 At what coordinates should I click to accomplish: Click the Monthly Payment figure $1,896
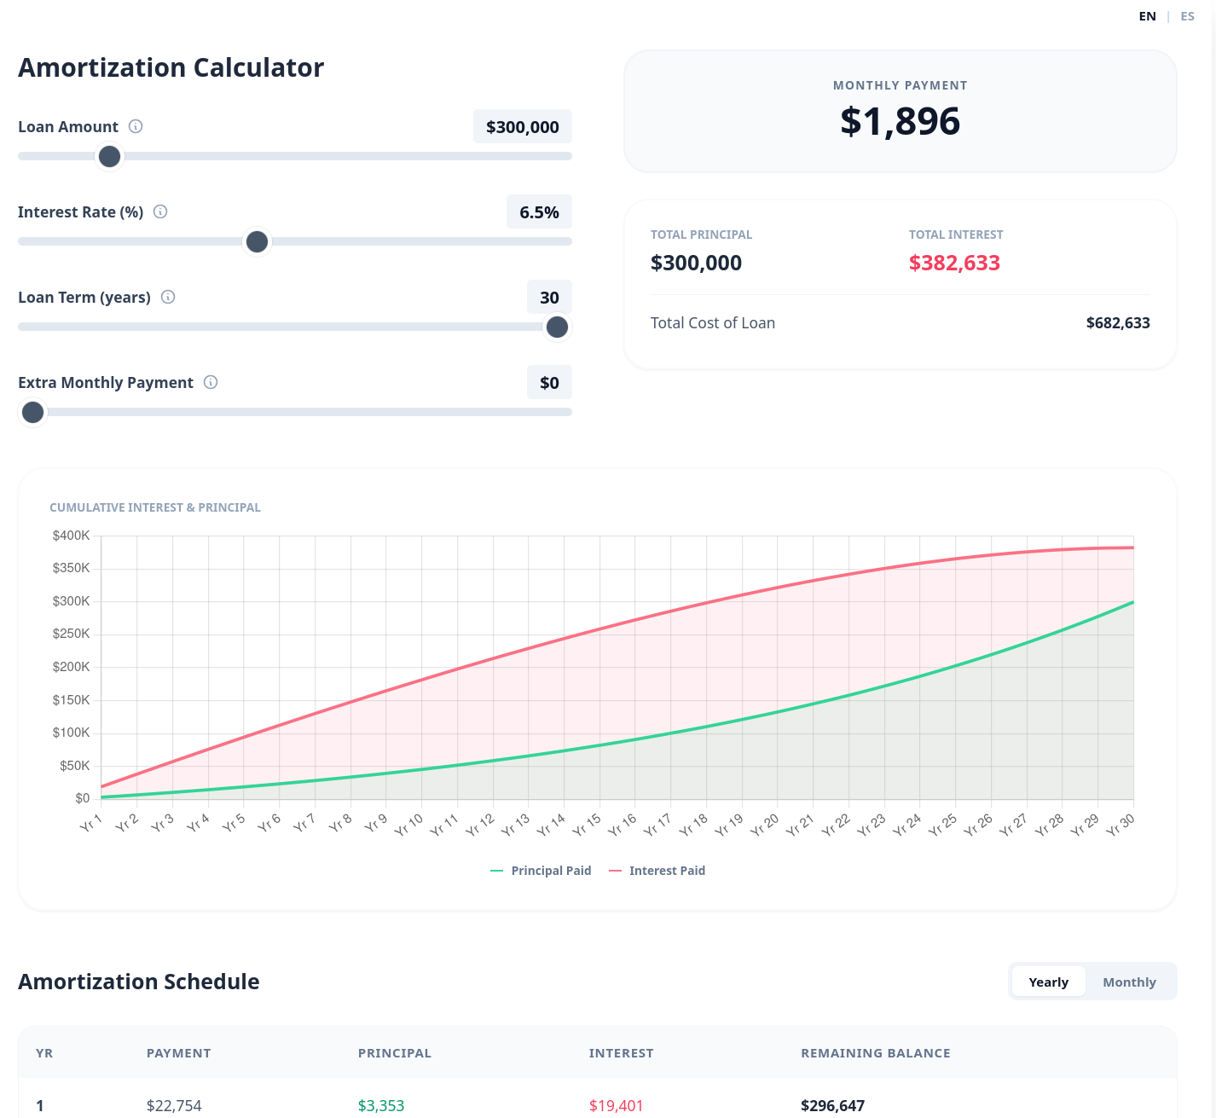click(x=900, y=121)
